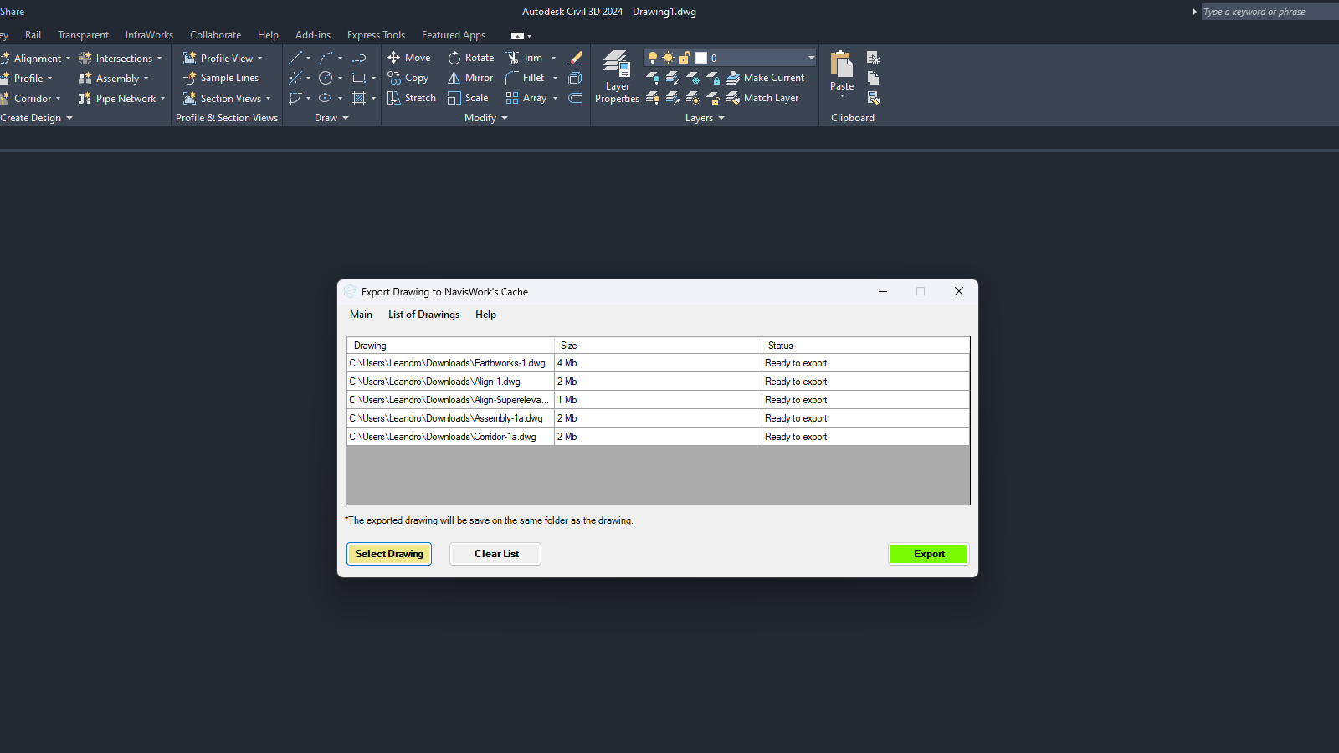1339x753 pixels.
Task: Expand the Alignment dropdown
Action: [68, 59]
